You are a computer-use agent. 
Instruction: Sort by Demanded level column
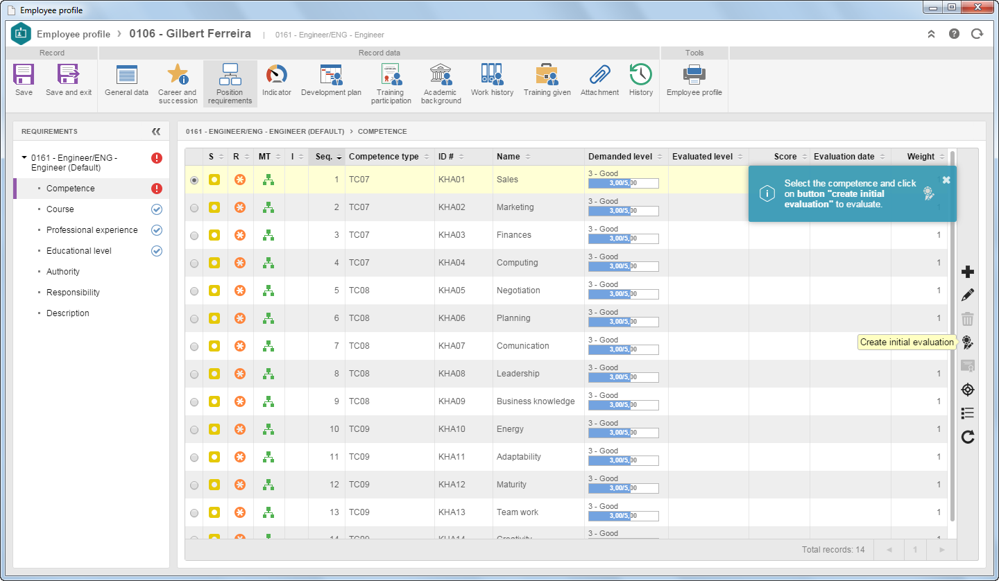pos(626,157)
